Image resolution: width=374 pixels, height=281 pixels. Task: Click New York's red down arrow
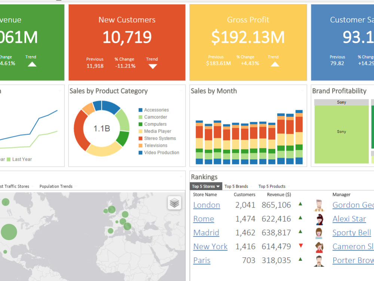[301, 245]
